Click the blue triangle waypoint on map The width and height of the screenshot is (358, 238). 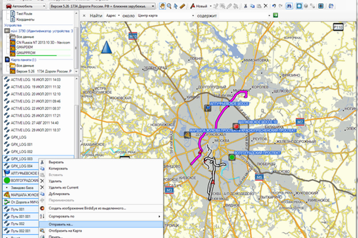[x=106, y=47]
